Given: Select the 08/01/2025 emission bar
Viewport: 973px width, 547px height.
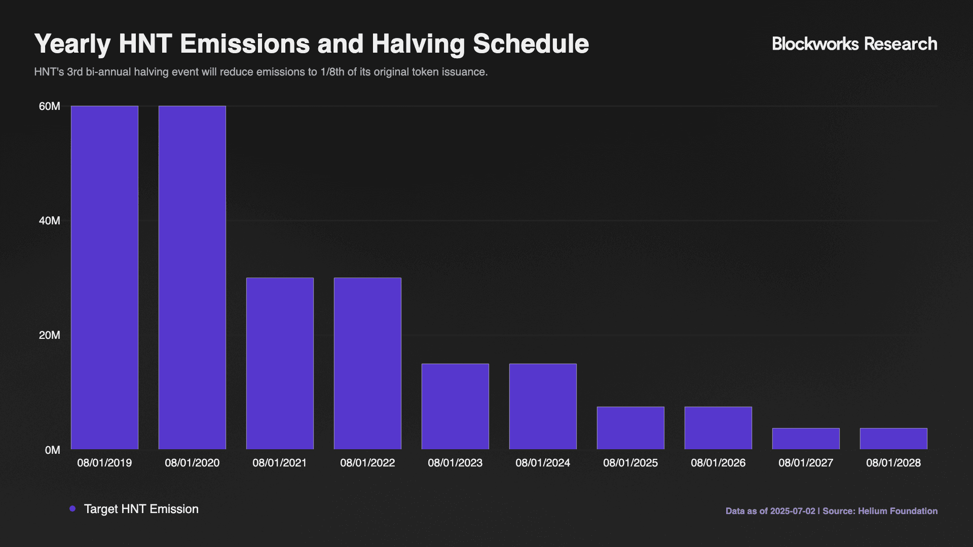Looking at the screenshot, I should 630,428.
